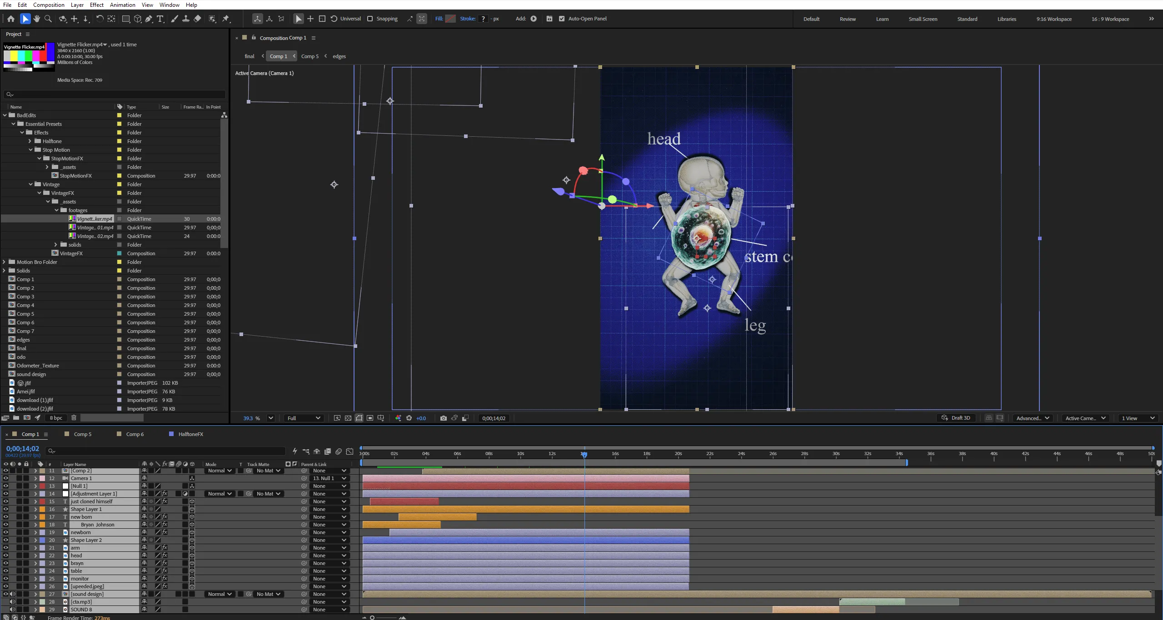Open the 1 View layout dropdown

click(1138, 418)
